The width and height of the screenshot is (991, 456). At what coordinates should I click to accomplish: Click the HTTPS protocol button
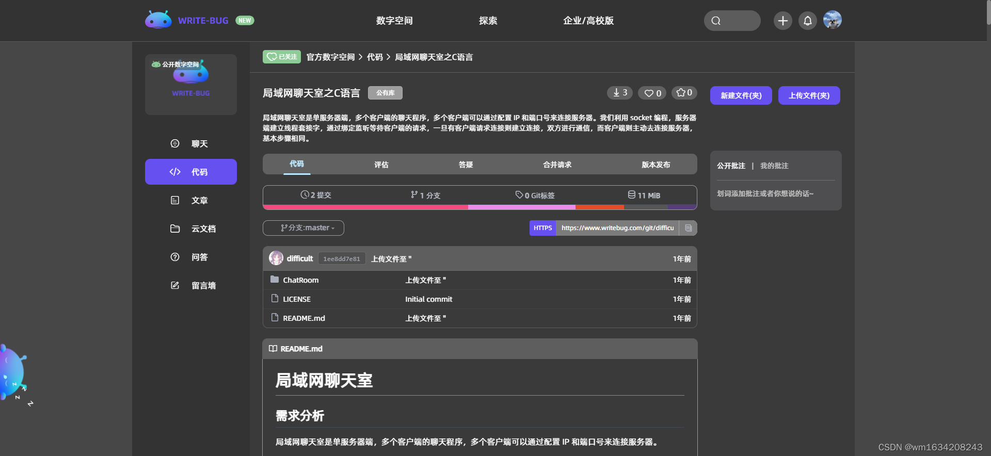coord(542,228)
